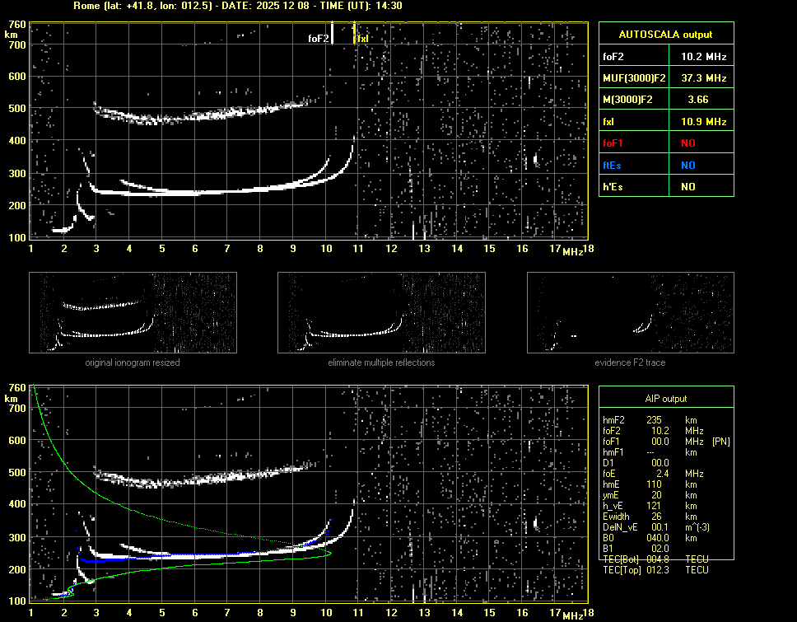Select the 37.3 MHz value cell
This screenshot has height=622, width=797.
pos(703,78)
